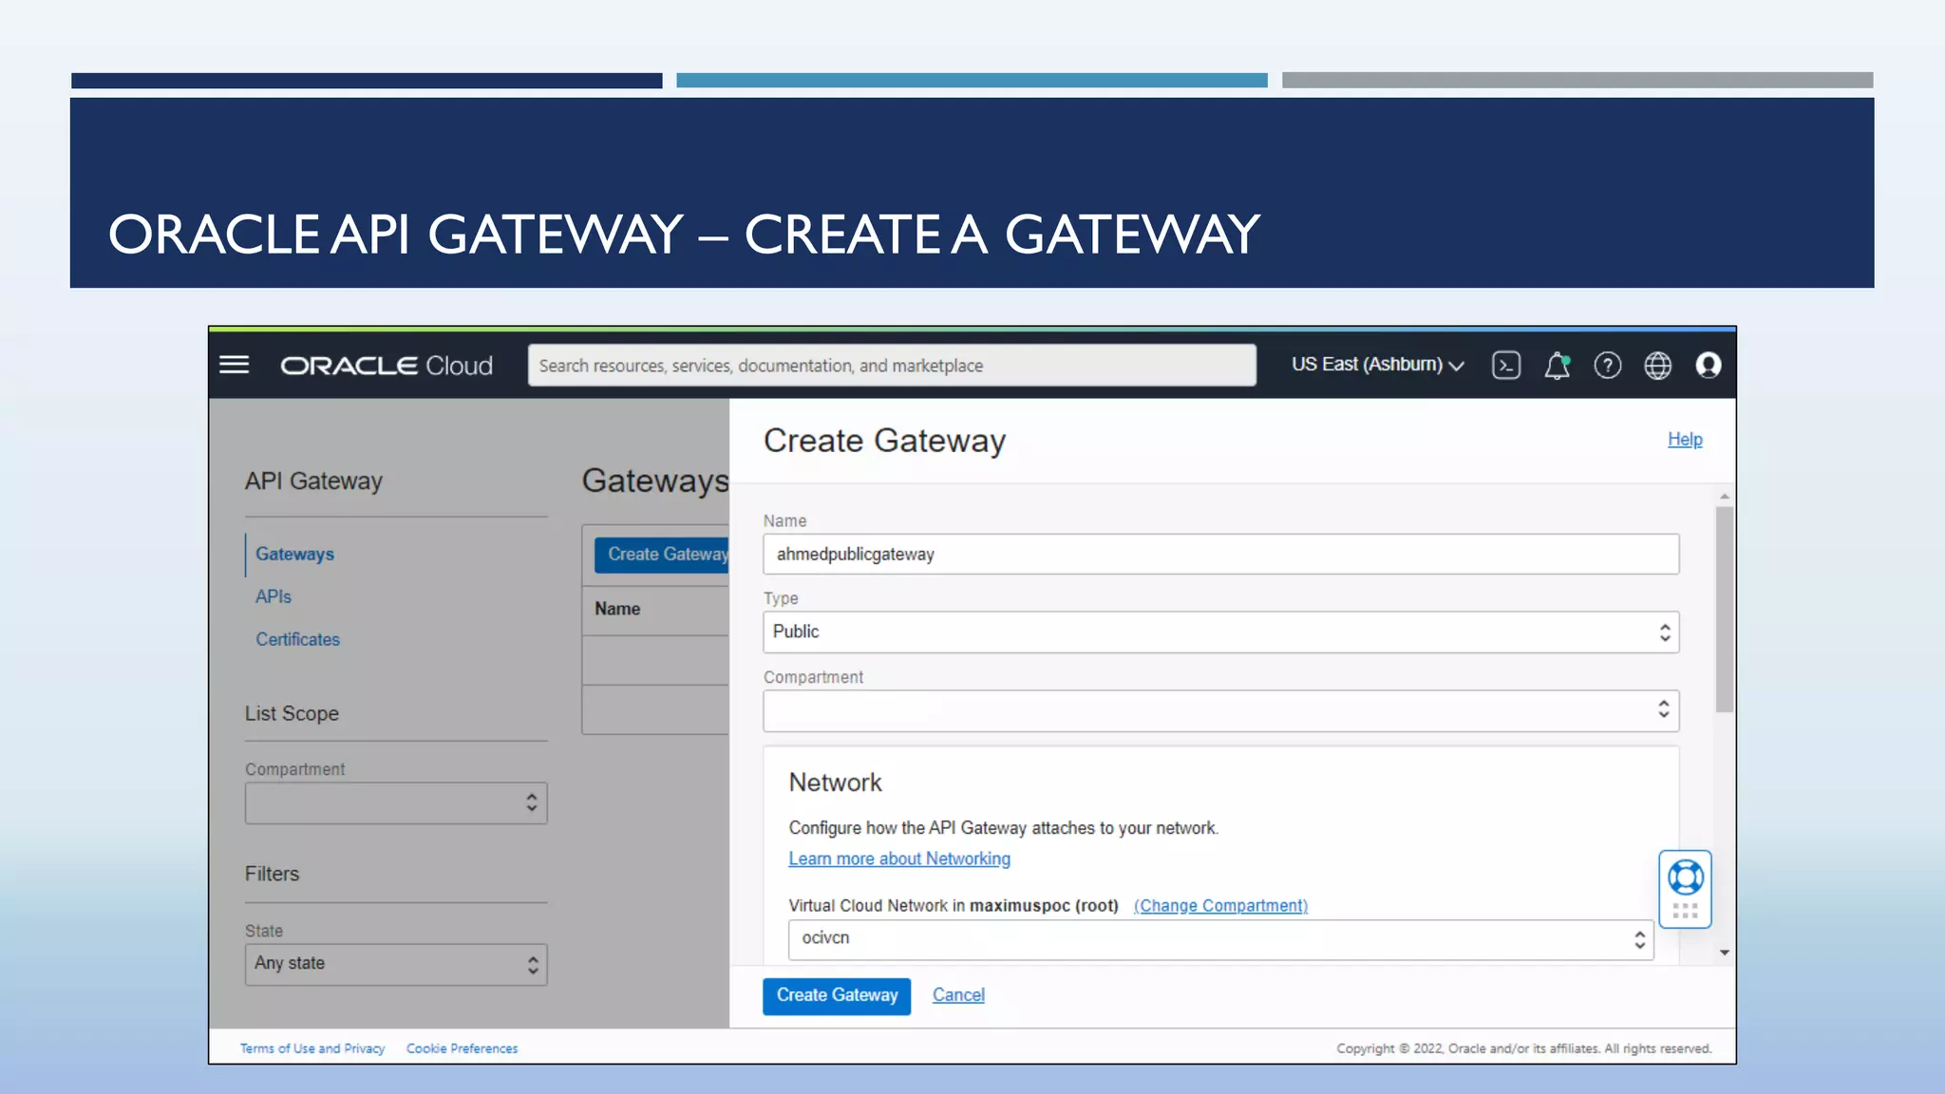Image resolution: width=1945 pixels, height=1094 pixels.
Task: Open the hamburger navigation menu
Action: [x=234, y=365]
